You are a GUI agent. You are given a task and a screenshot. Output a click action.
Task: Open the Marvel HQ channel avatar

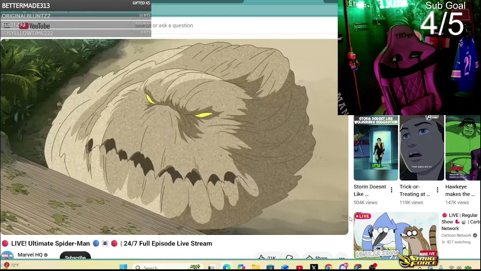7,255
